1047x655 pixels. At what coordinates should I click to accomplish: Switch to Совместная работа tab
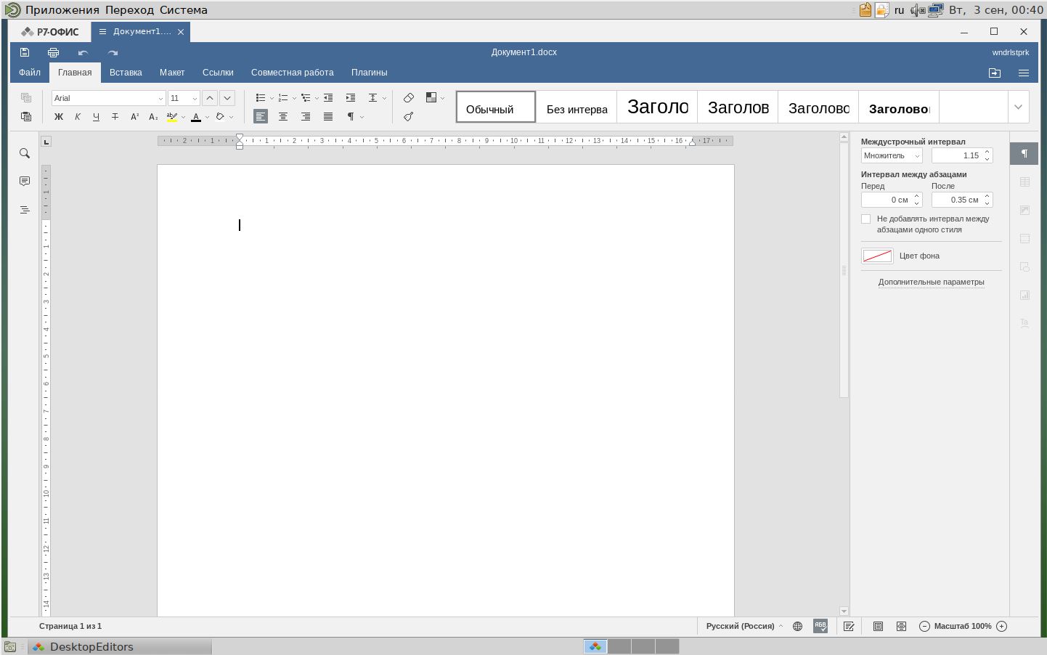(293, 73)
